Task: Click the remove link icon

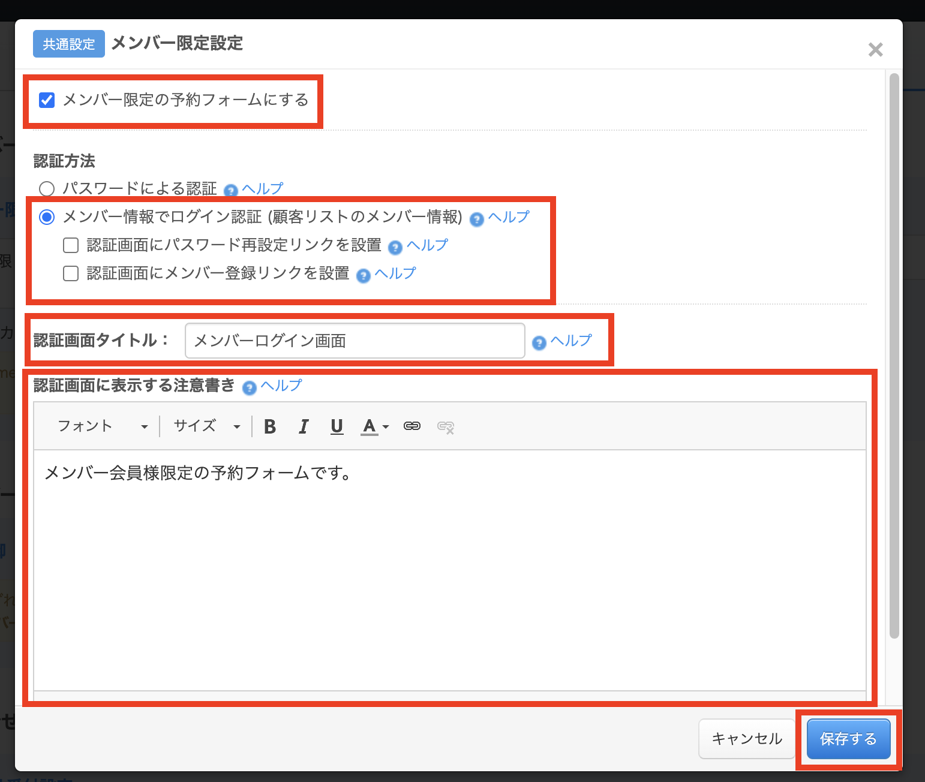Action: pos(445,426)
